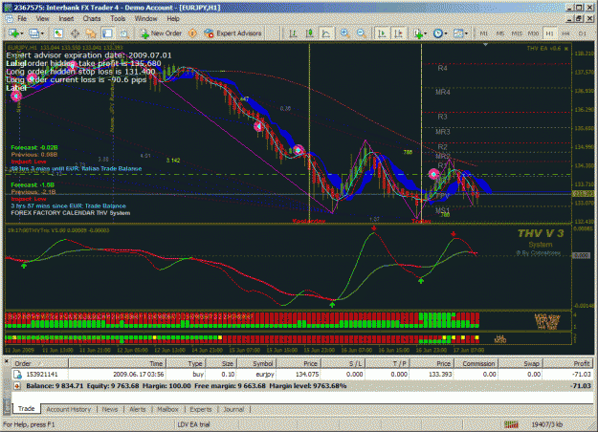
Task: Click the chart document icon beside File
Action: click(x=9, y=19)
